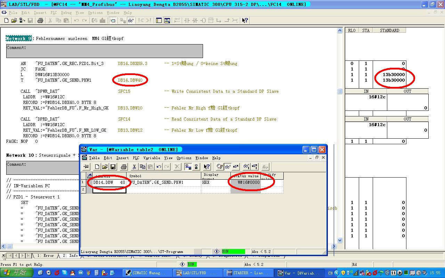The height and width of the screenshot is (278, 445).
Task: Select the 1: Error tab
Action: tap(45, 256)
